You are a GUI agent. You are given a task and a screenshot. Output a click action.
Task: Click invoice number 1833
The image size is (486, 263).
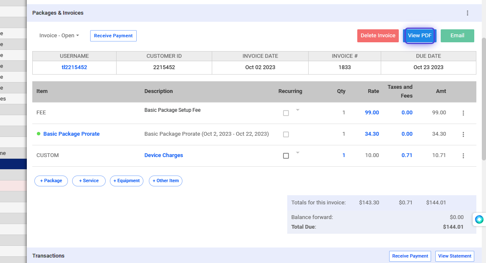point(344,67)
